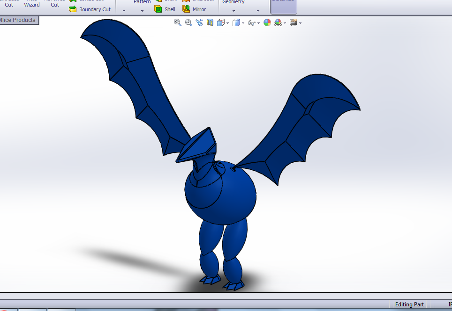Open the Hide/Show Items dropdown arrow
452x311 pixels.
click(258, 23)
